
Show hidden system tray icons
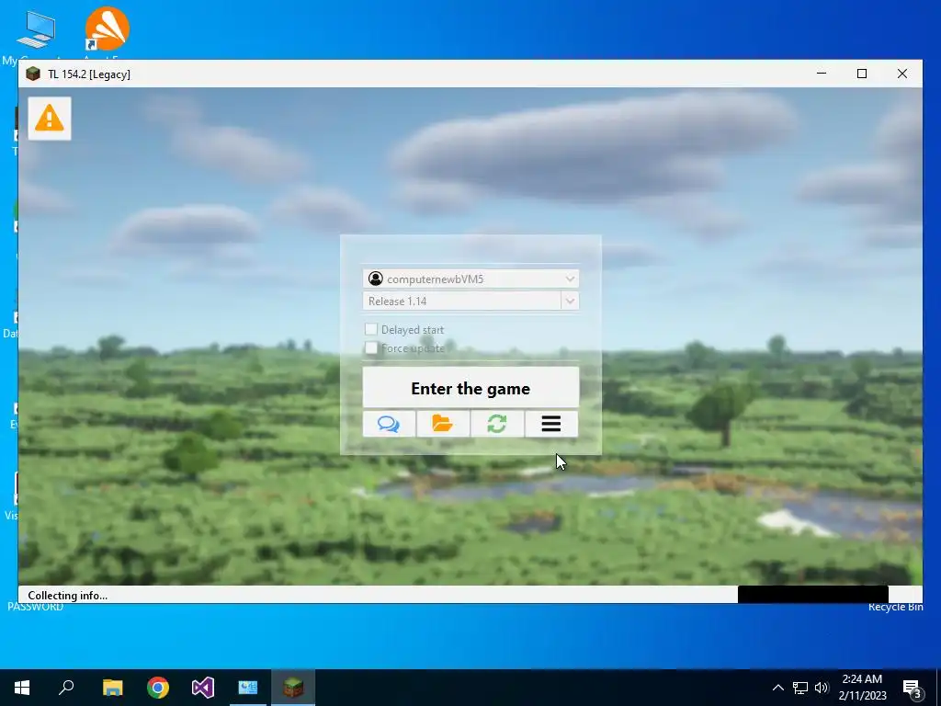point(777,688)
